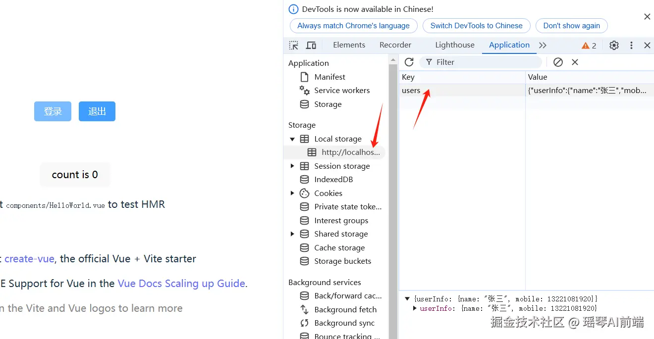
Task: Open the create-vue link
Action: pos(29,259)
